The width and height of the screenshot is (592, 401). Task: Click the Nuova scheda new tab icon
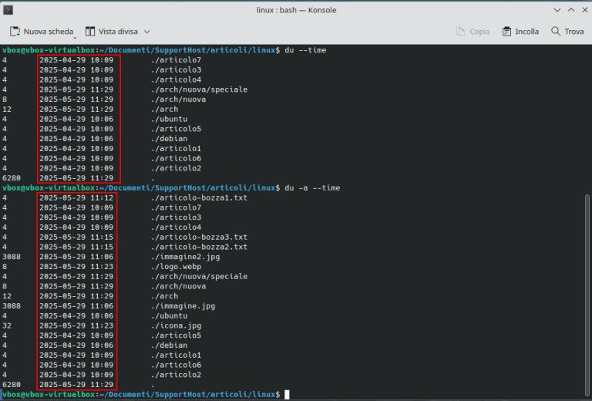[15, 32]
